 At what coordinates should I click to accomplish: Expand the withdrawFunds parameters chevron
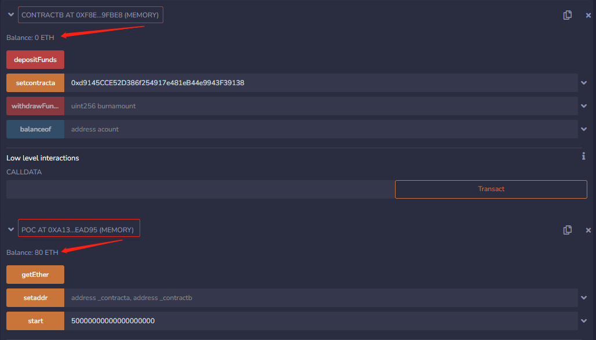tap(583, 106)
